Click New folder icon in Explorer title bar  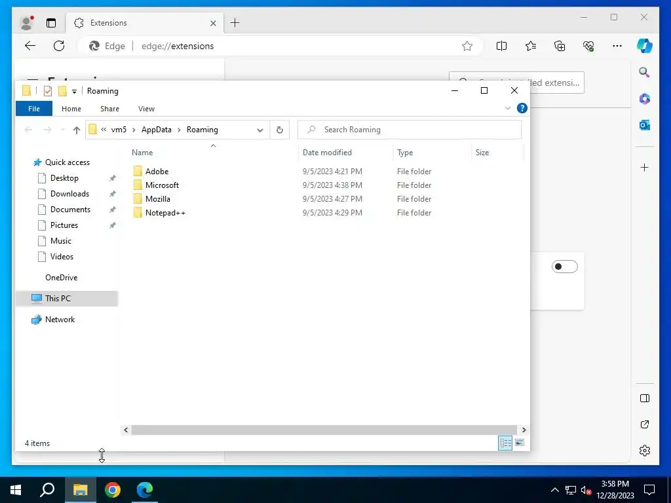62,90
